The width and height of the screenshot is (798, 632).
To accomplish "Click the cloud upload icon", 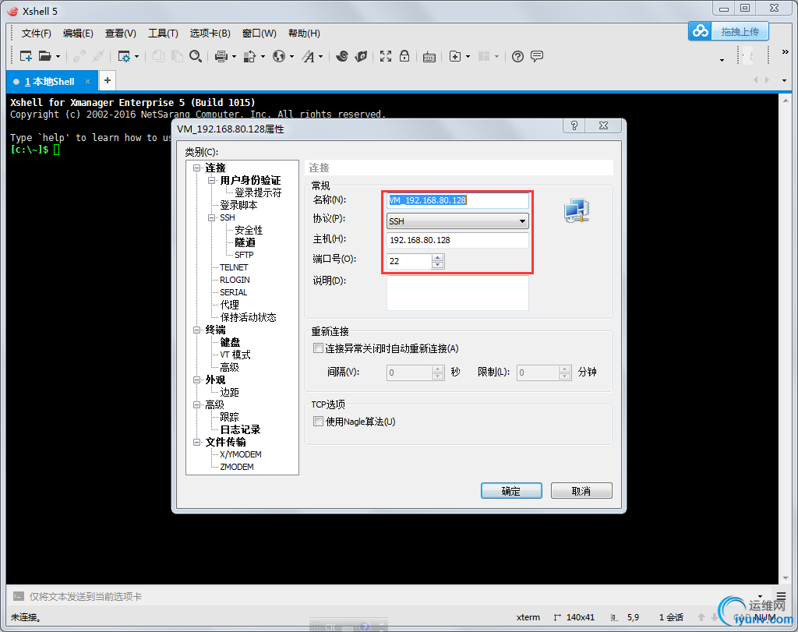I will click(x=701, y=31).
